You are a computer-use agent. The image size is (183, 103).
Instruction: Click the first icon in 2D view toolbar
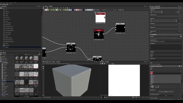(100, 64)
